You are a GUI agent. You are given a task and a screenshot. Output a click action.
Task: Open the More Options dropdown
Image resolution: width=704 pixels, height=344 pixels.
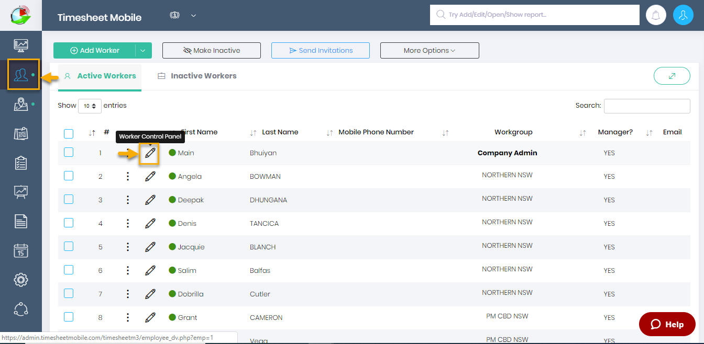tap(430, 50)
